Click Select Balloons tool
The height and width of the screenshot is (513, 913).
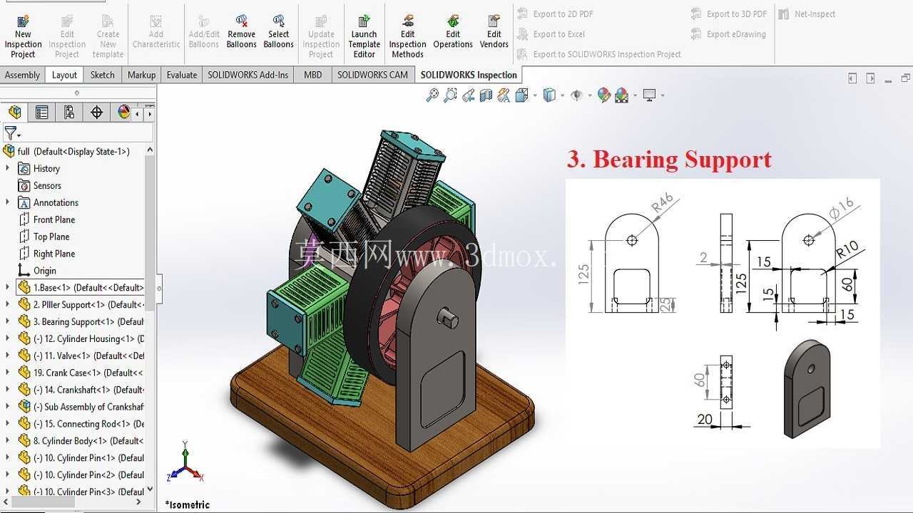point(278,31)
